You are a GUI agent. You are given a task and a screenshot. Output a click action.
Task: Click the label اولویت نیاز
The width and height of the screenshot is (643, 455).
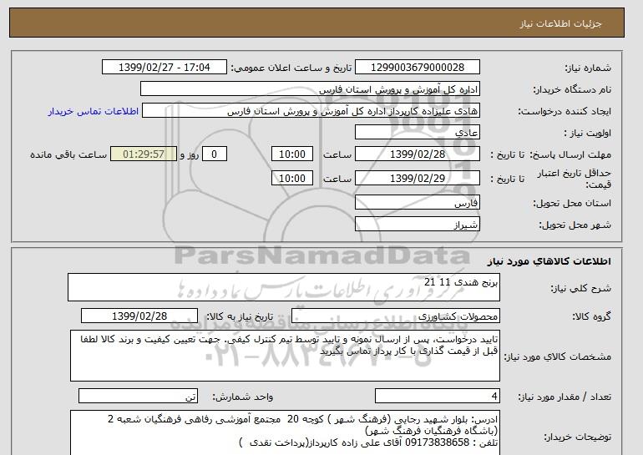588,133
